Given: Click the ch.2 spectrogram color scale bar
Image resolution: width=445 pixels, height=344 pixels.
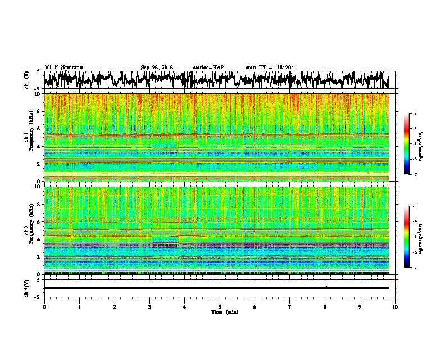Looking at the screenshot, I should (407, 237).
